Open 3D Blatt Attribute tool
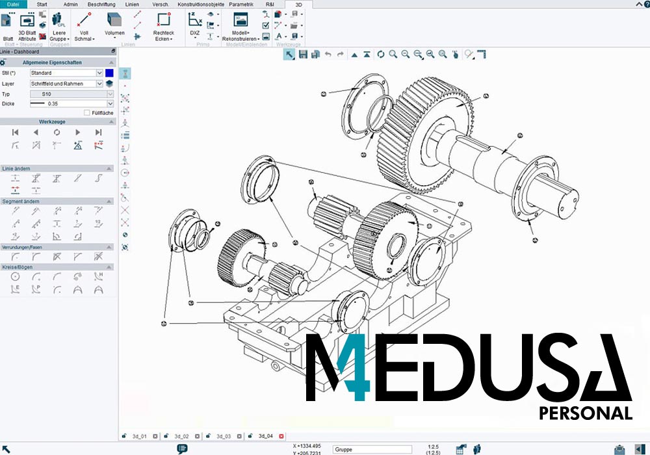Screen dimensions: 650x455 pos(27,27)
